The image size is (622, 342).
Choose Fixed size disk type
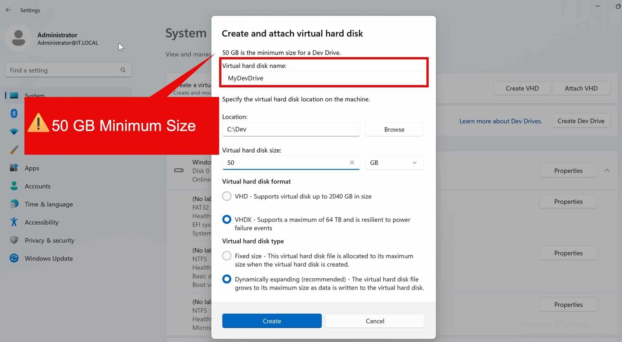tap(227, 256)
